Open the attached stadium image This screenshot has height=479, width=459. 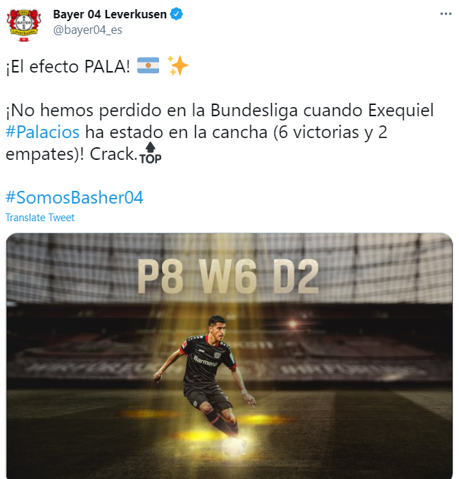(229, 356)
